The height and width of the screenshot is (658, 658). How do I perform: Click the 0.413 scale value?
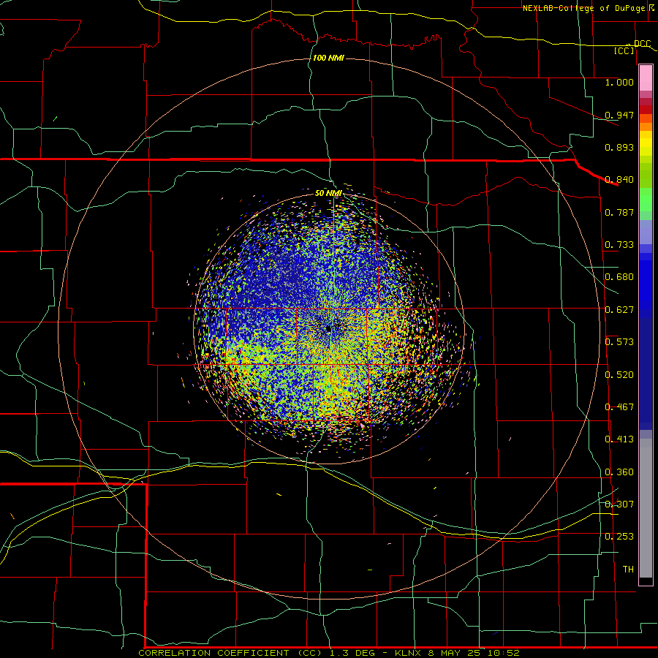pos(619,439)
